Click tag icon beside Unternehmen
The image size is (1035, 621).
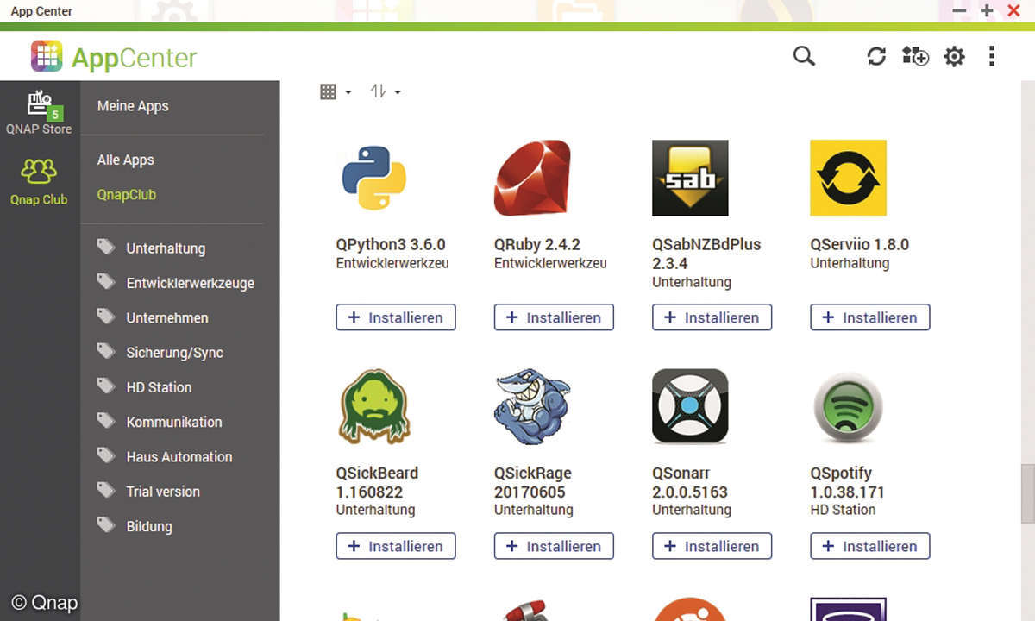[x=106, y=317]
